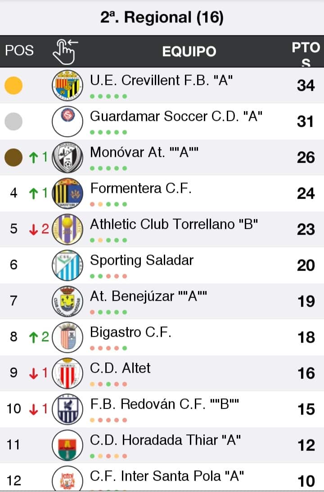
Task: Tap the Sporting Saladar club badge
Action: 67,265
